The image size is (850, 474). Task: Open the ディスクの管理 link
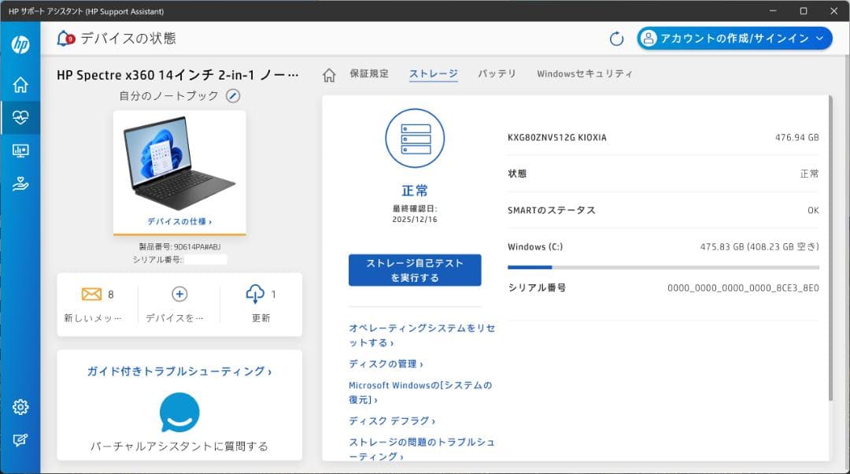(x=386, y=364)
